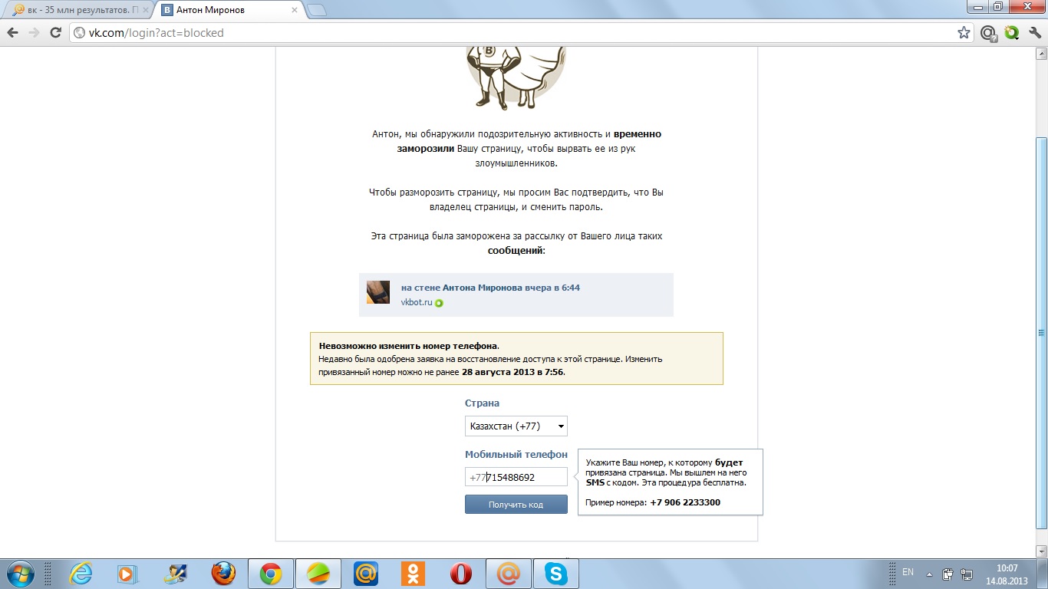Open Skype from the taskbar
The height and width of the screenshot is (589, 1048).
coord(555,574)
